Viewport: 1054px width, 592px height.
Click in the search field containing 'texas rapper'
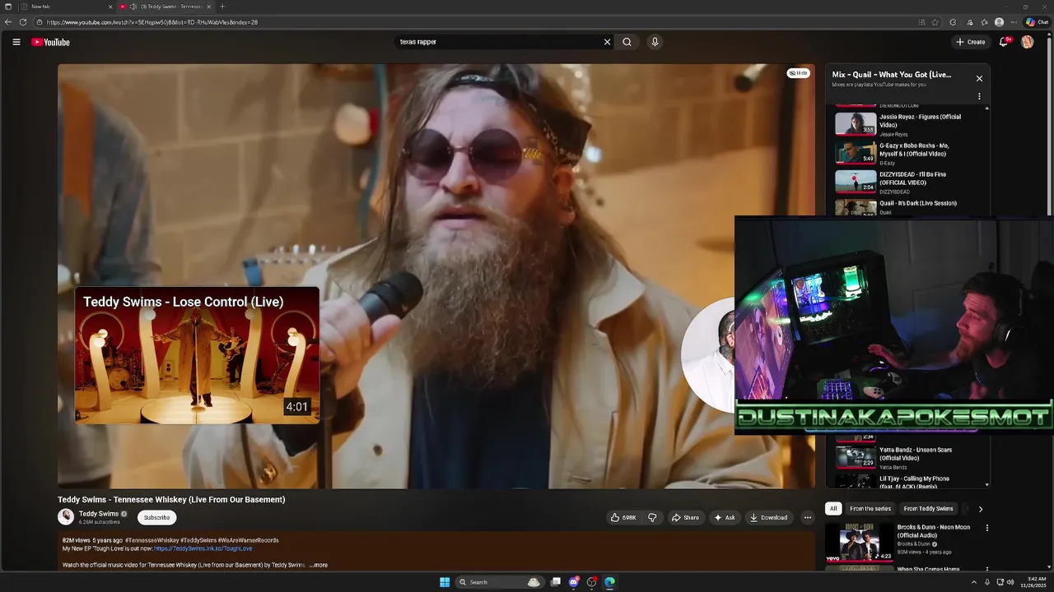point(498,42)
